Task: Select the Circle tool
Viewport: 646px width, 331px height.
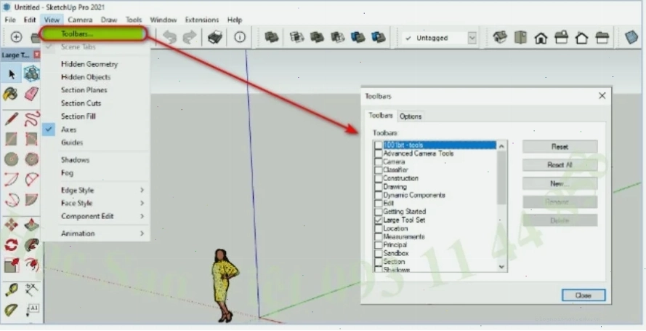Action: [x=11, y=159]
